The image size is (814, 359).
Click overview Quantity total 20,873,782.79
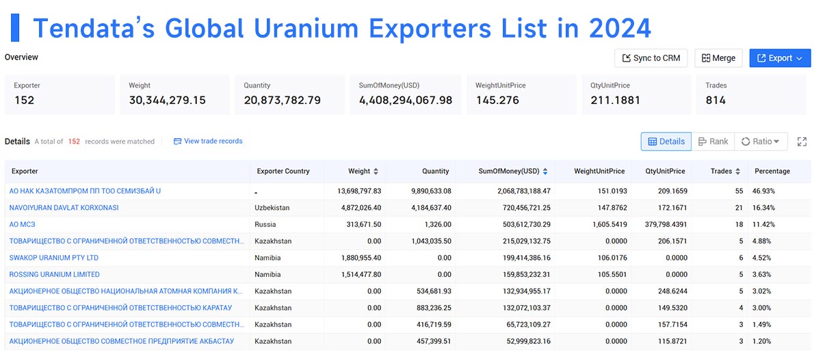[x=283, y=100]
